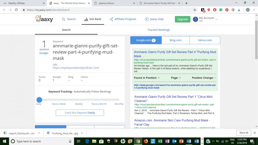Image resolution: width=258 pixels, height=145 pixels.
Task: Close the downloads bar
Action: (255, 133)
